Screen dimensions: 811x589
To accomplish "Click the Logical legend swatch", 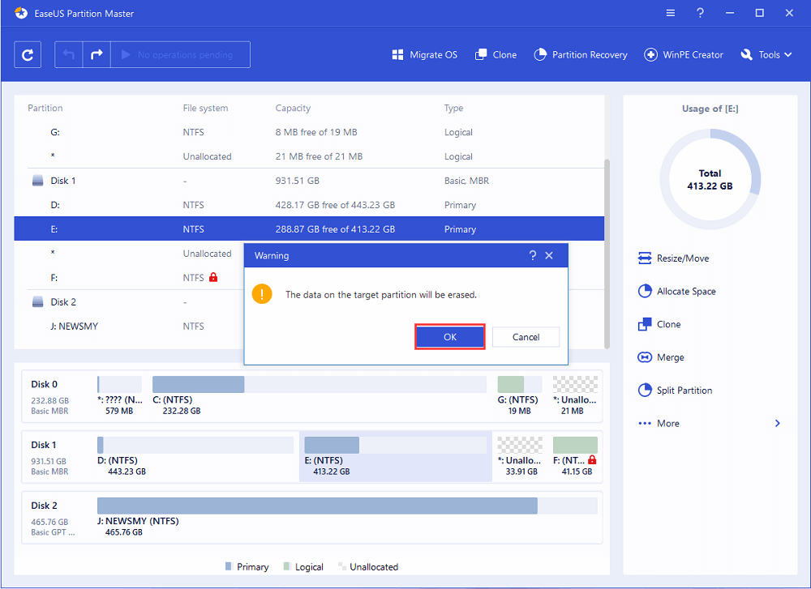I will 286,566.
